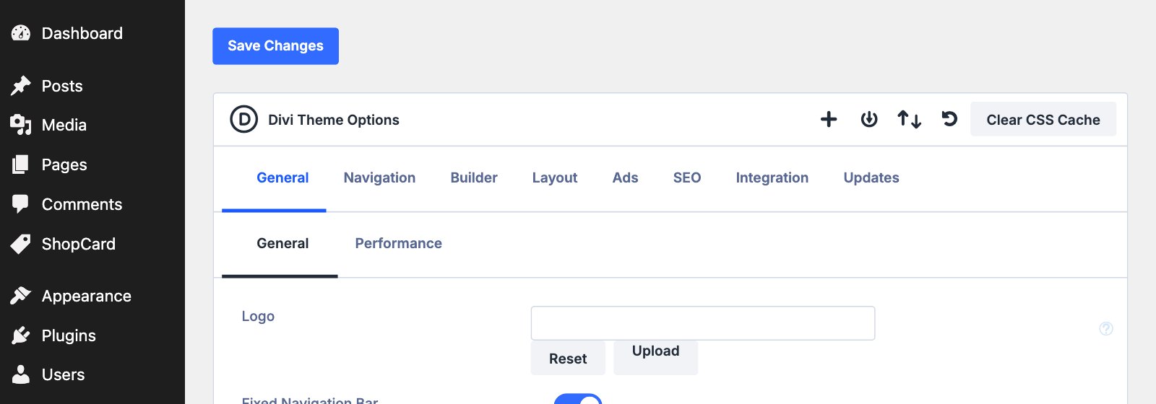Switch to the SEO tab

687,177
